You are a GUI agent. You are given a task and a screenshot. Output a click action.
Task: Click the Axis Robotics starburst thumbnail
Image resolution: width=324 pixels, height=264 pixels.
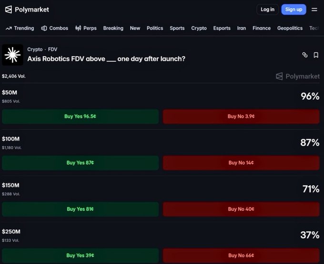12,55
